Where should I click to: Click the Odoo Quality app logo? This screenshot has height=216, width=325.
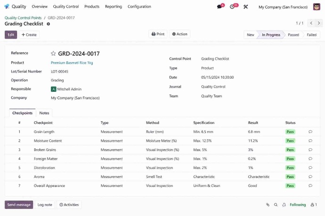pyautogui.click(x=7, y=7)
